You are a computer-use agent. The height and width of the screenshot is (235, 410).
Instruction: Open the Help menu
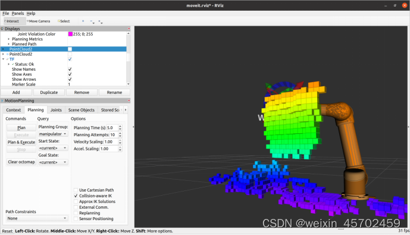click(31, 13)
